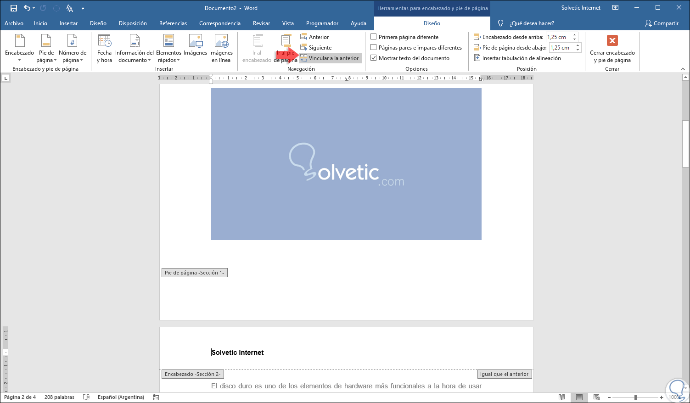The image size is (690, 403).
Task: Insert Fecha y hora into the header
Action: pyautogui.click(x=104, y=49)
